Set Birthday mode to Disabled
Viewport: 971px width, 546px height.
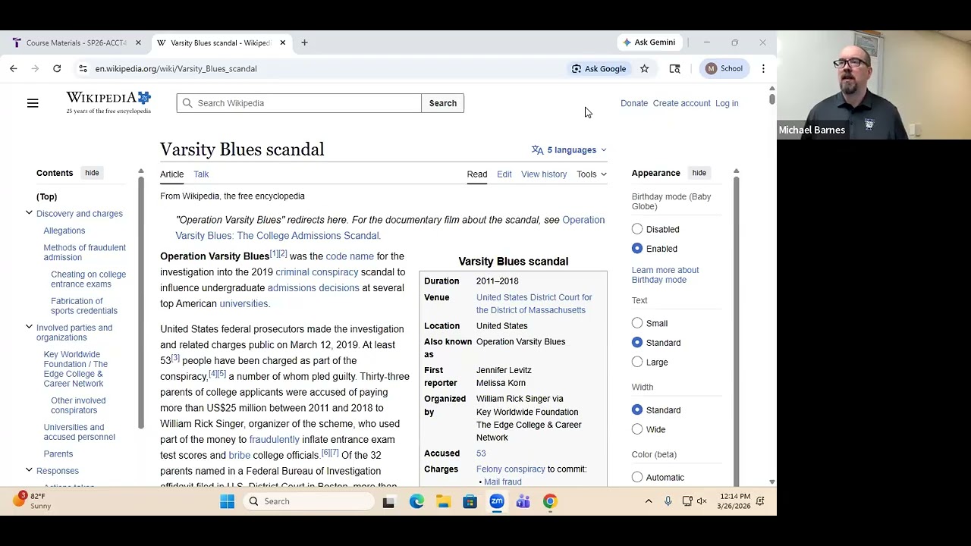[637, 229]
